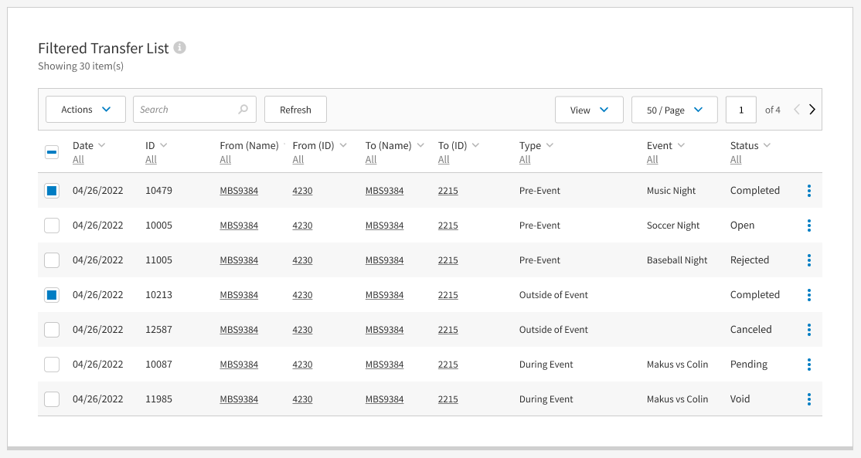The width and height of the screenshot is (861, 458).
Task: Go to the next page with the right chevron
Action: coord(812,109)
